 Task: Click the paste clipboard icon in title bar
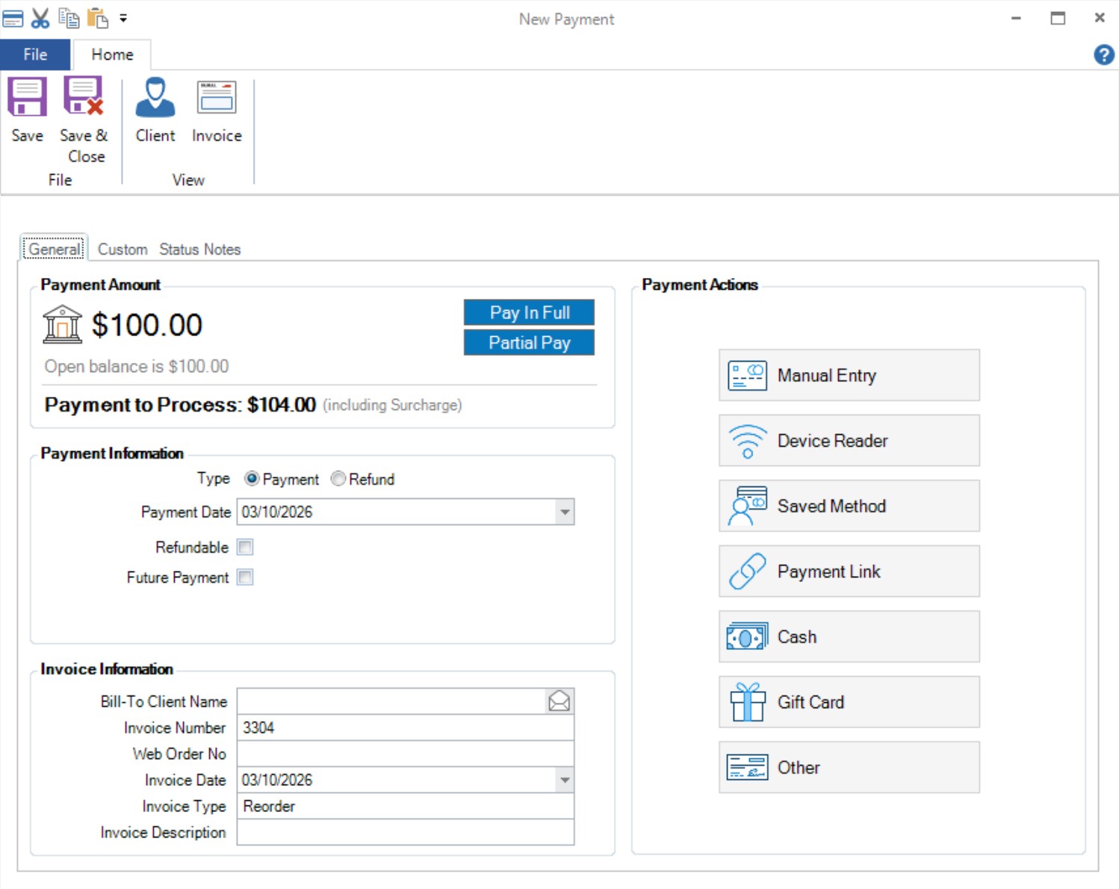[97, 18]
